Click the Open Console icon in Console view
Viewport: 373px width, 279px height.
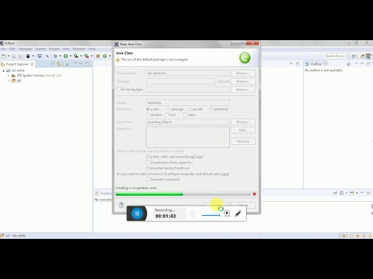point(352,194)
